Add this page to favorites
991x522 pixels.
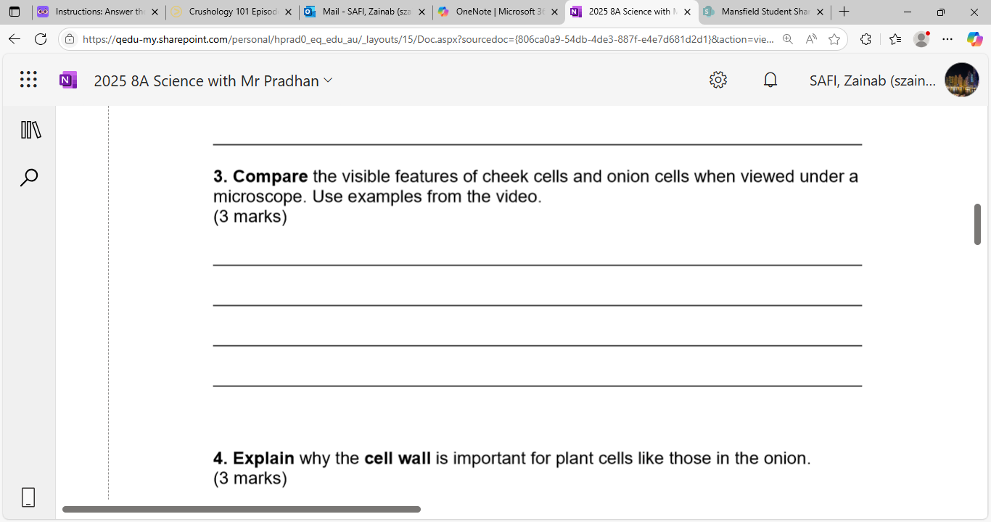click(x=834, y=39)
